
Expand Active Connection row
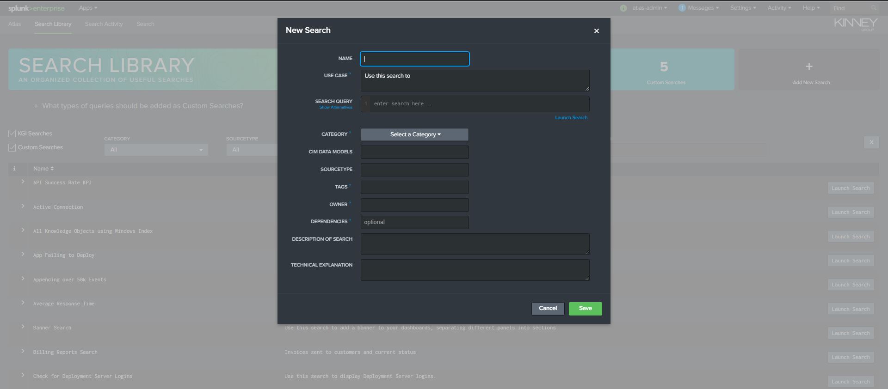pos(23,206)
